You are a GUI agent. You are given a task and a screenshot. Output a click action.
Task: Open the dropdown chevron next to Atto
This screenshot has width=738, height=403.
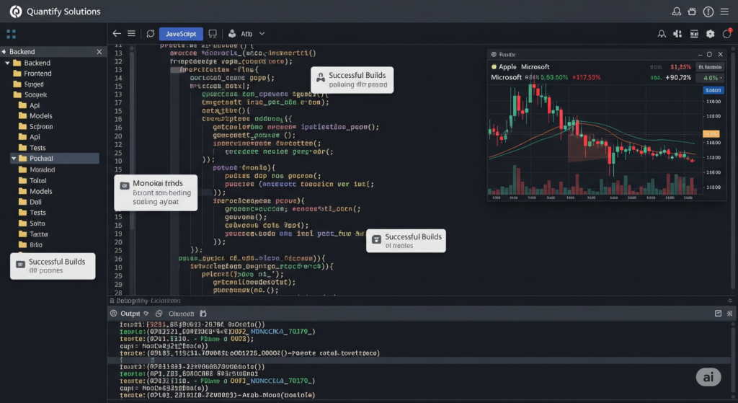tap(262, 33)
